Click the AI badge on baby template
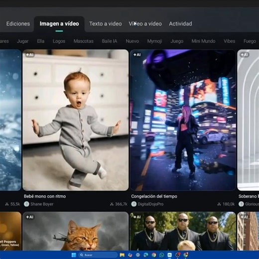This screenshot has height=259, width=259. tap(30, 55)
